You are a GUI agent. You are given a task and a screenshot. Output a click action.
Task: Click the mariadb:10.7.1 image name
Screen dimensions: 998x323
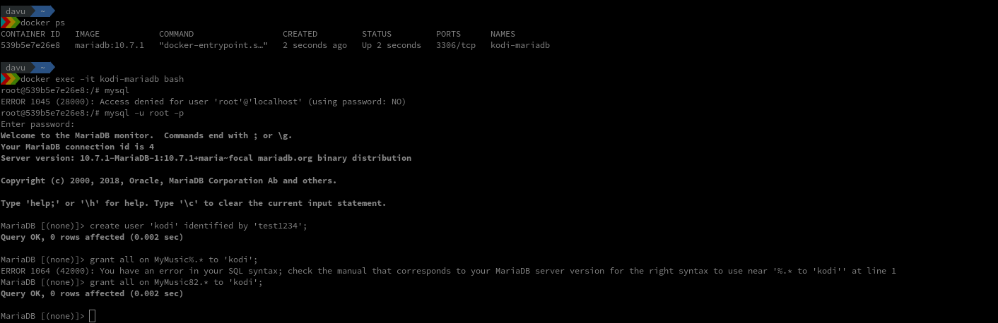pyautogui.click(x=110, y=45)
